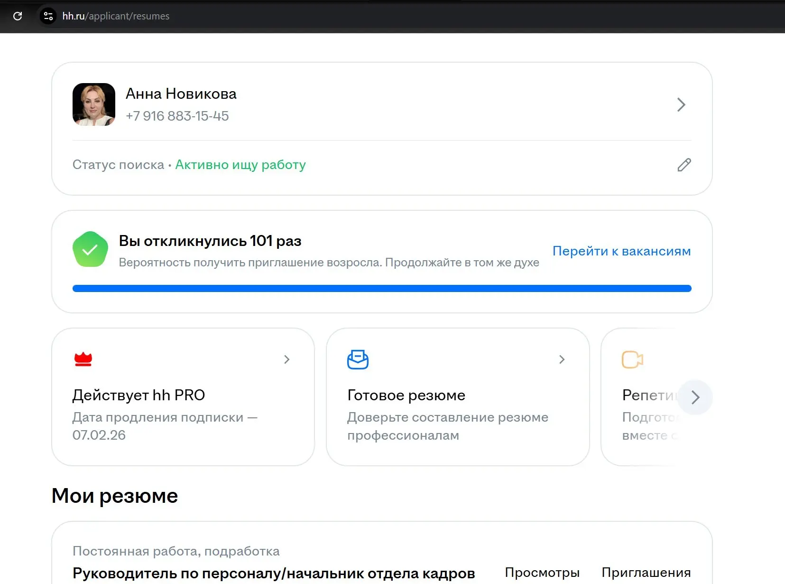Expand the Действует hh PRO card chevron
This screenshot has width=785, height=584.
286,359
